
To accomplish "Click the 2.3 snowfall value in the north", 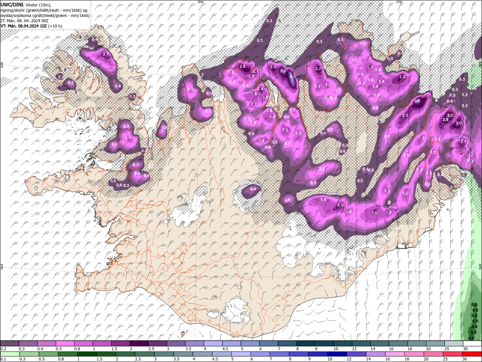I will click(273, 67).
